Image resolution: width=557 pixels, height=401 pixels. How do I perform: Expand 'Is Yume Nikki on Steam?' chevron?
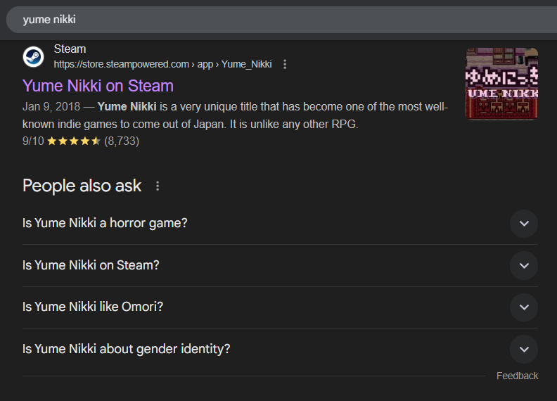pyautogui.click(x=524, y=265)
